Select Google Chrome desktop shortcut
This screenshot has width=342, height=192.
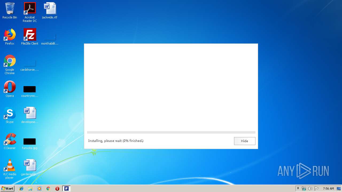click(10, 65)
